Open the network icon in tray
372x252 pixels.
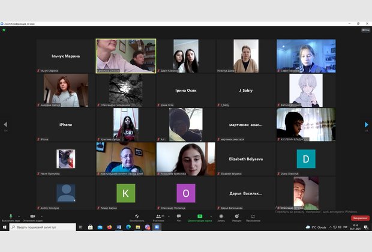pyautogui.click(x=335, y=227)
